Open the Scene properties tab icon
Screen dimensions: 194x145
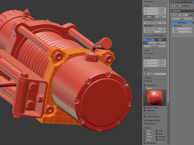(x=183, y=2)
